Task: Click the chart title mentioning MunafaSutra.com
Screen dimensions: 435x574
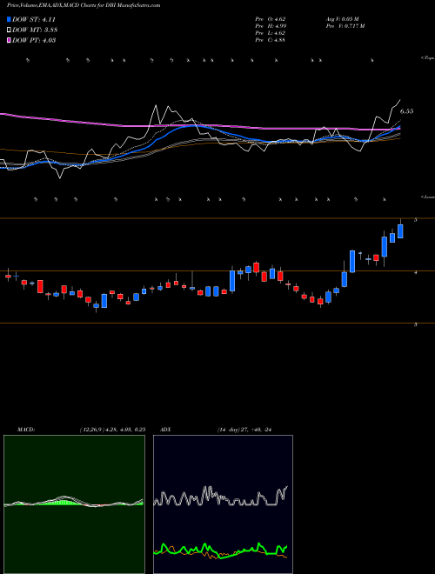Action: tap(84, 5)
